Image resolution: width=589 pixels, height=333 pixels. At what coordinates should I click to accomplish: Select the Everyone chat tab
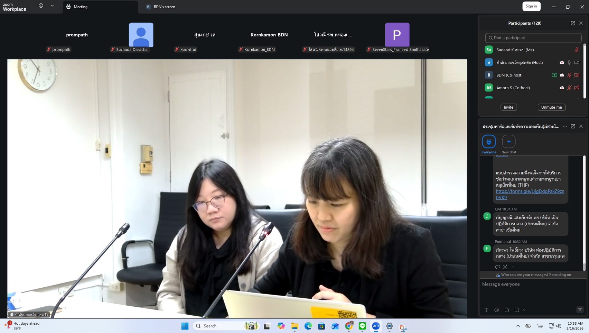click(x=489, y=144)
